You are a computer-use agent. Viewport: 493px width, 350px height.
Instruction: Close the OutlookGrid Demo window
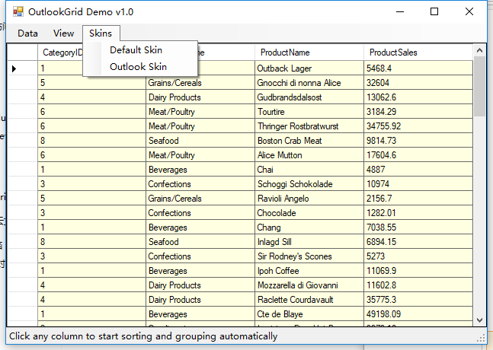[x=469, y=11]
